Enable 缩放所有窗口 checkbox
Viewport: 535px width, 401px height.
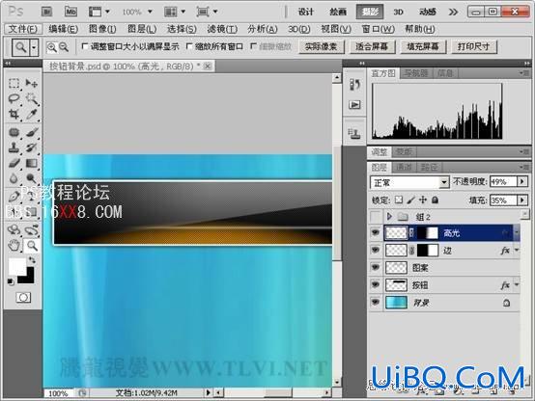pos(189,46)
